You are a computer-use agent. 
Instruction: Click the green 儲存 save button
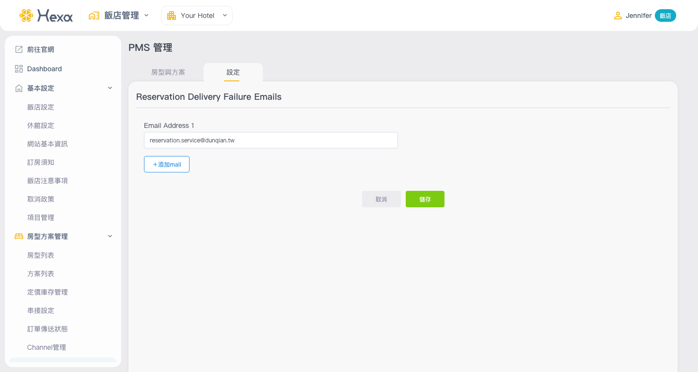point(425,199)
